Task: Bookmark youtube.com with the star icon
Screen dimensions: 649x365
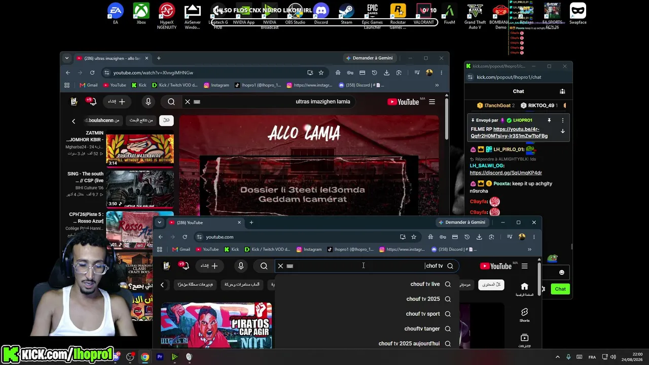Action: click(x=414, y=237)
